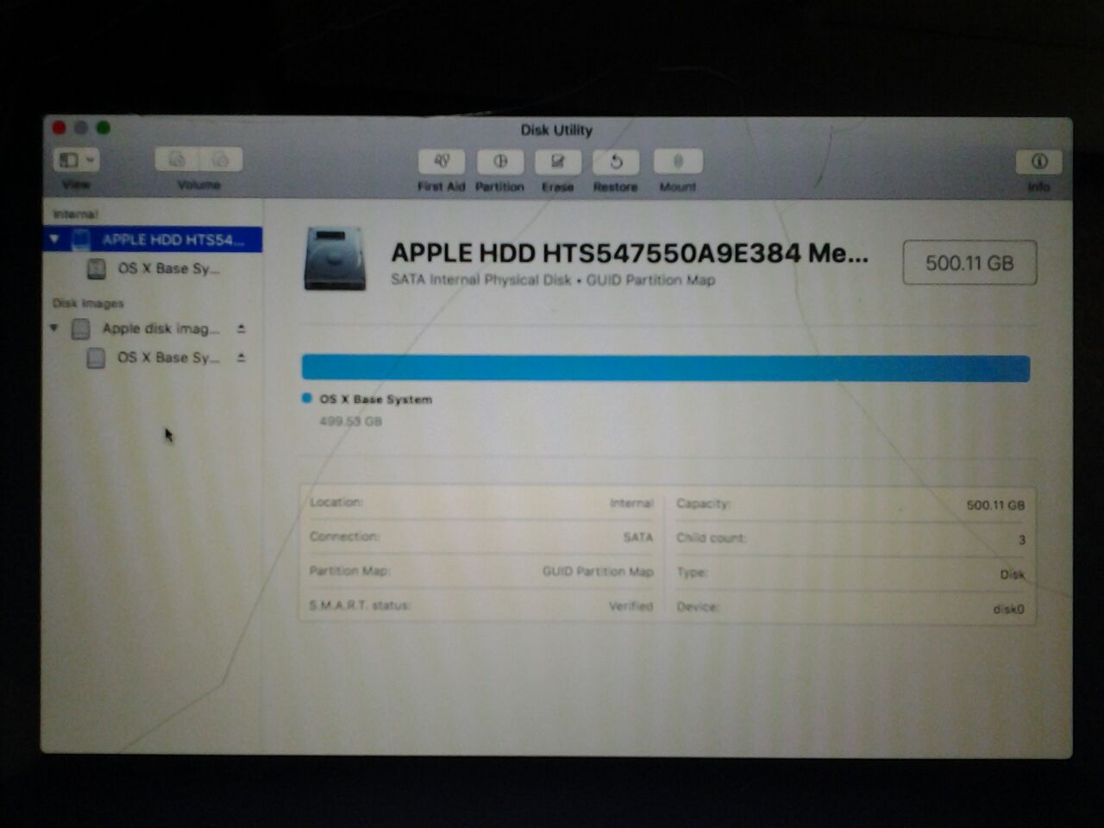Open the View sidebar dropdown in the toolbar
The image size is (1104, 828).
tap(76, 160)
